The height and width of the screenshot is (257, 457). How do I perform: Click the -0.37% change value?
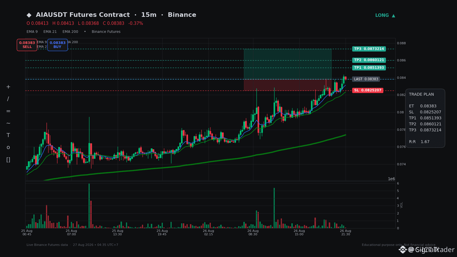point(136,23)
